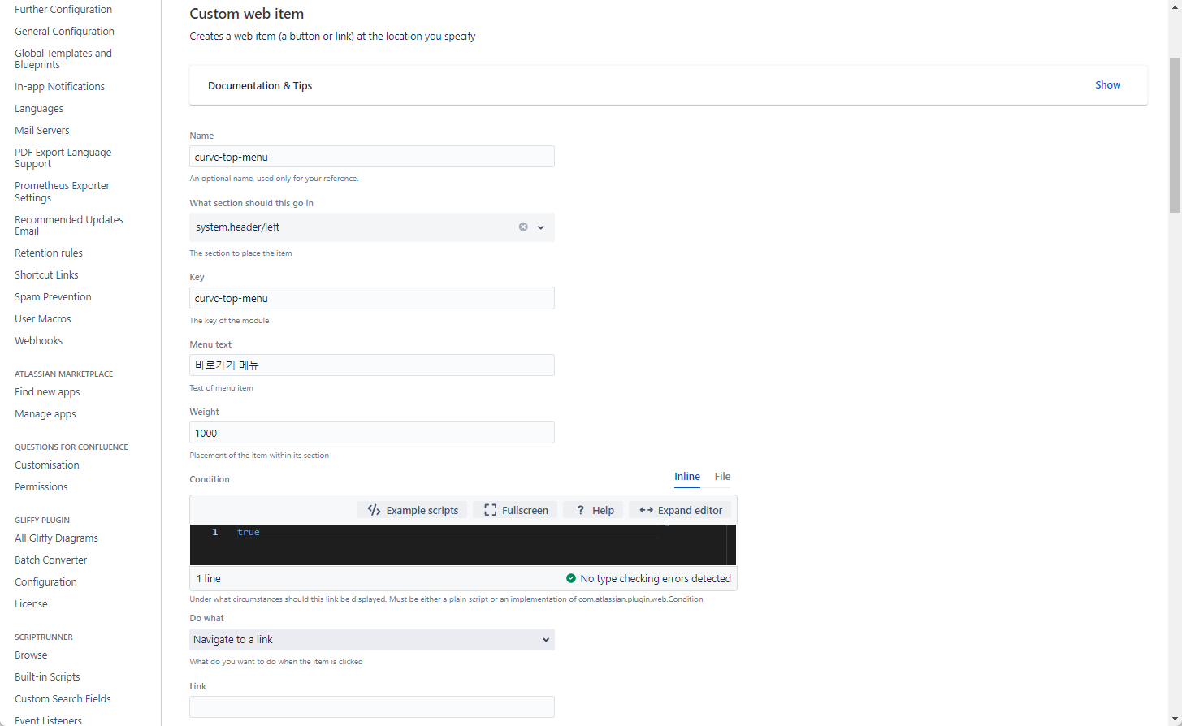1182x726 pixels.
Task: Open Shortcut Links page
Action: (x=46, y=275)
